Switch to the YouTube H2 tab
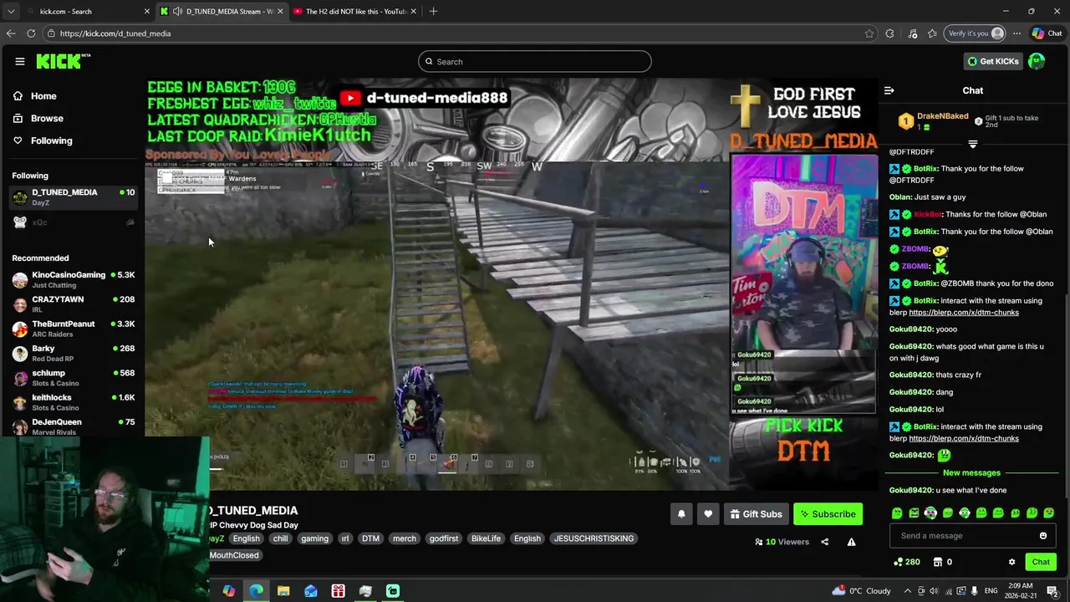Image resolution: width=1070 pixels, height=602 pixels. pyautogui.click(x=354, y=12)
